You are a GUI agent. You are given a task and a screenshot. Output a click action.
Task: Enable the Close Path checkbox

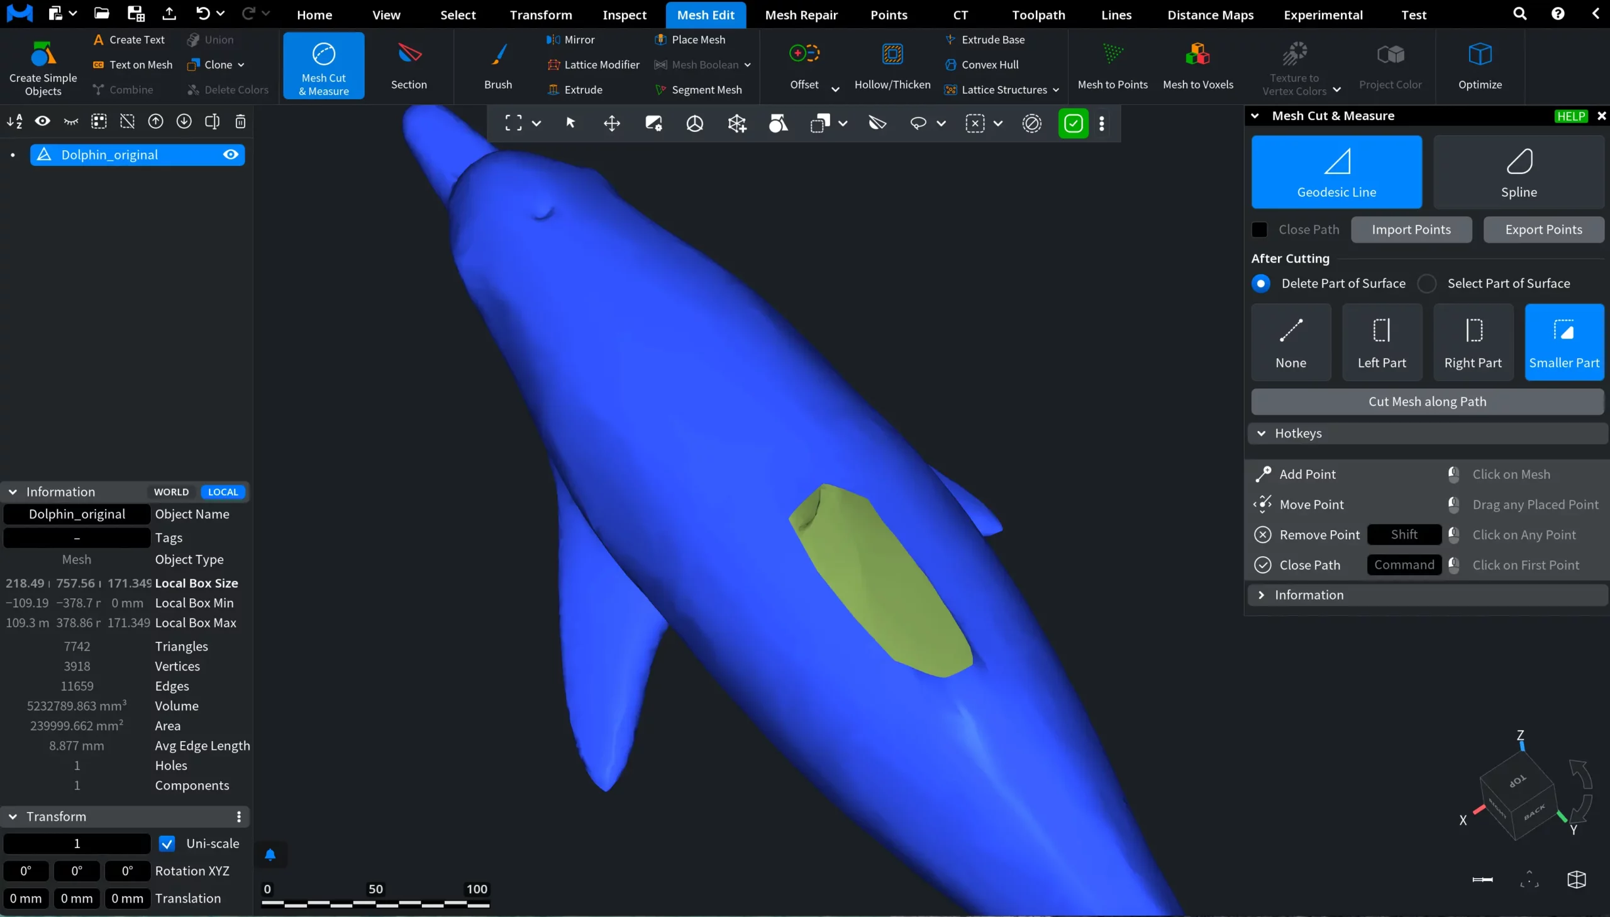(1259, 230)
